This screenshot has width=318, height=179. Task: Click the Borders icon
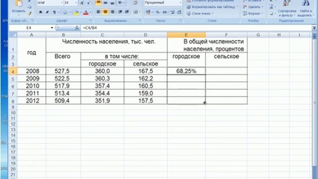point(65,12)
